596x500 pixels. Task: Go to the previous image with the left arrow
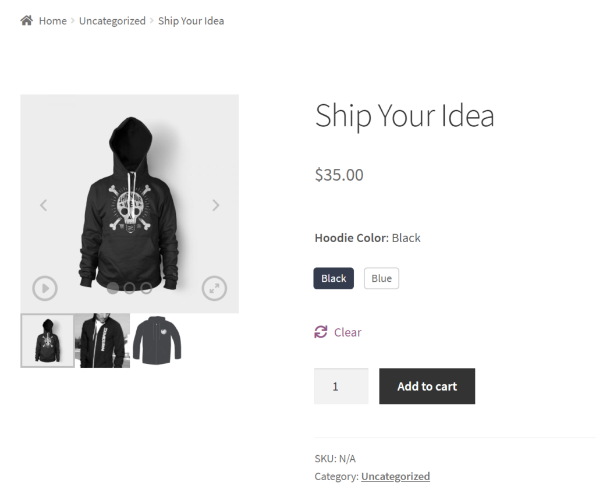click(x=44, y=205)
